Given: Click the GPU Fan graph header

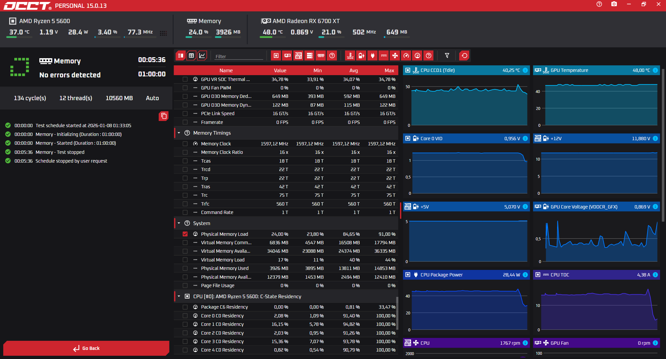Looking at the screenshot, I should coord(596,343).
